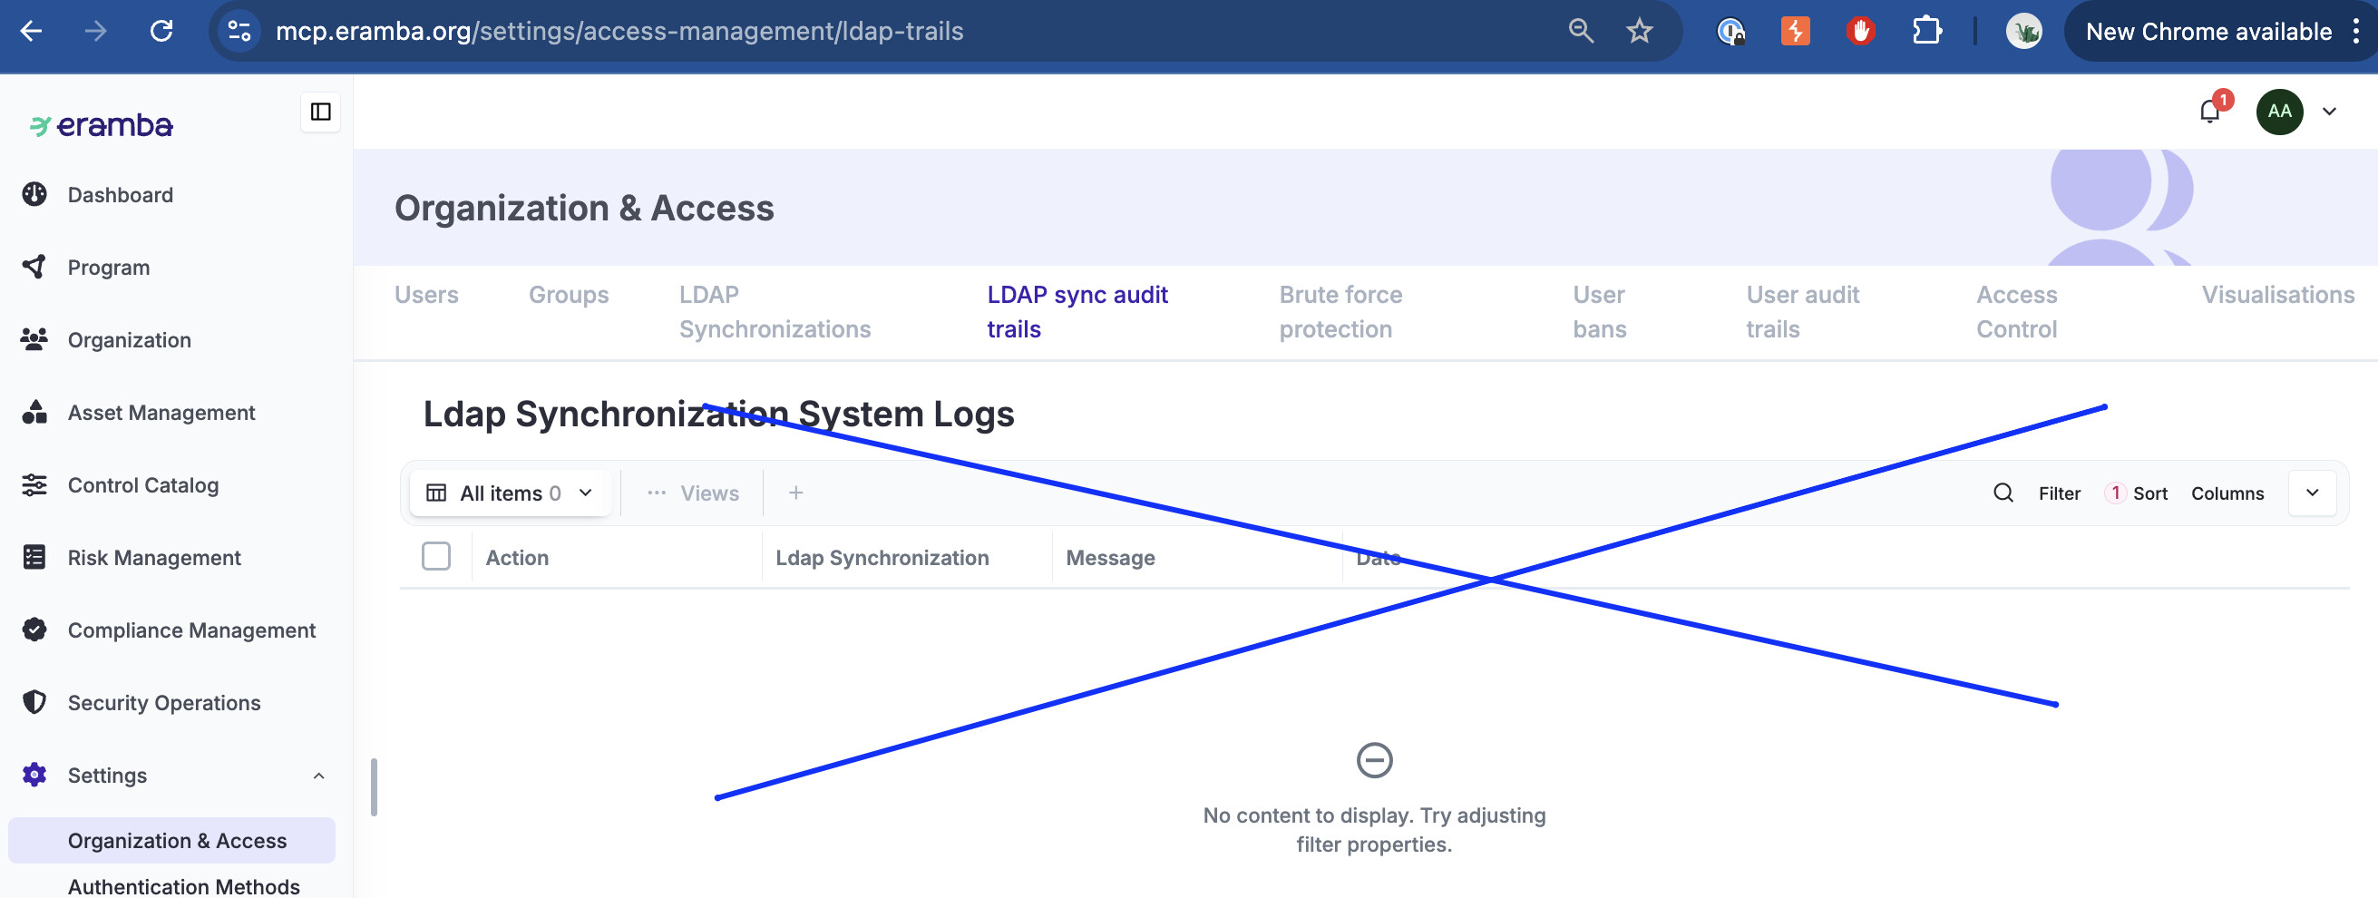Switch to the Brute force protection tab

[x=1340, y=312]
